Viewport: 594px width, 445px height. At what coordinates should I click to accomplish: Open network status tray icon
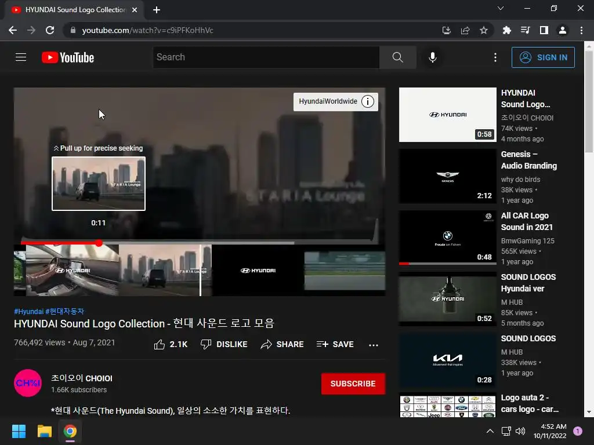506,431
